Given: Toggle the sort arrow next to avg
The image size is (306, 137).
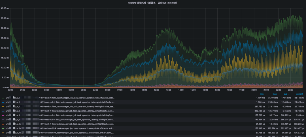Looking at the screenshot, I should point(289,94).
